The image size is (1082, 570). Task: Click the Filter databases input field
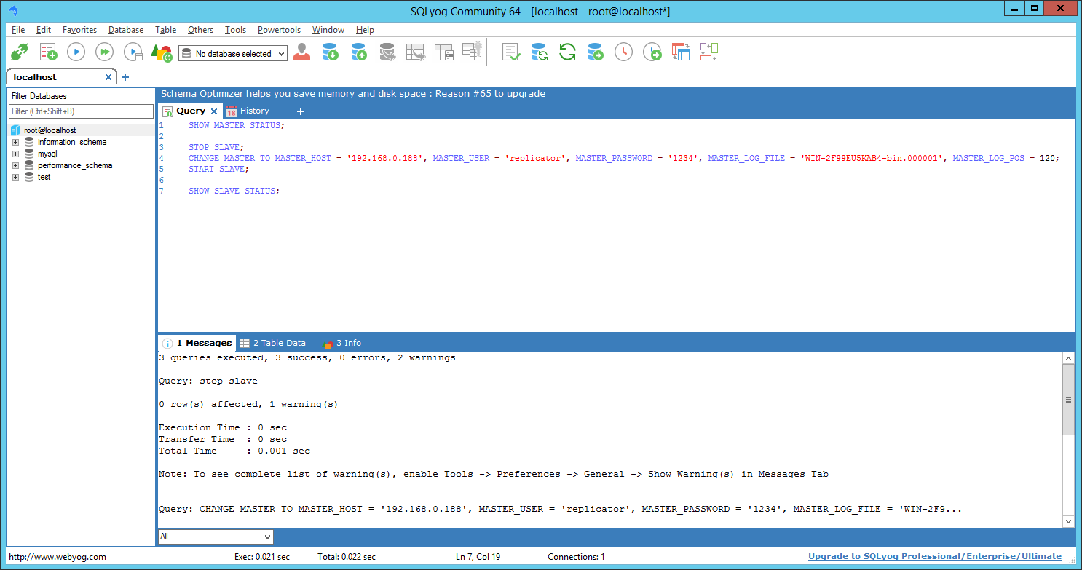[x=81, y=111]
